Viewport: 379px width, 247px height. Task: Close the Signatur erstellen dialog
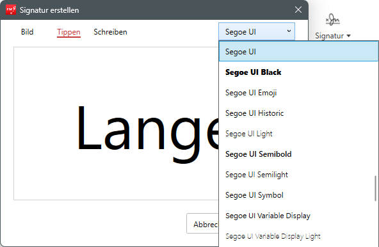tap(298, 10)
